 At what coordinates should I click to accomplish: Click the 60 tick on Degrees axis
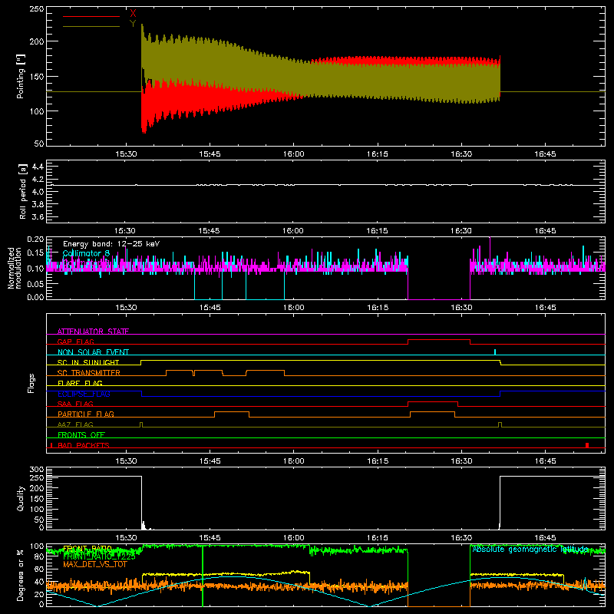[x=39, y=569]
